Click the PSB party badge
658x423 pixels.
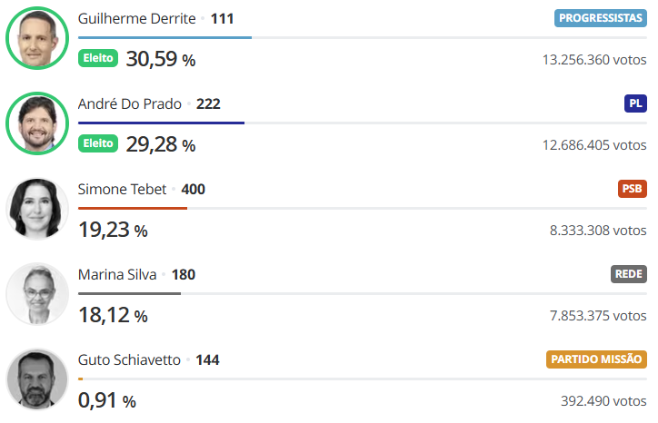click(x=632, y=189)
